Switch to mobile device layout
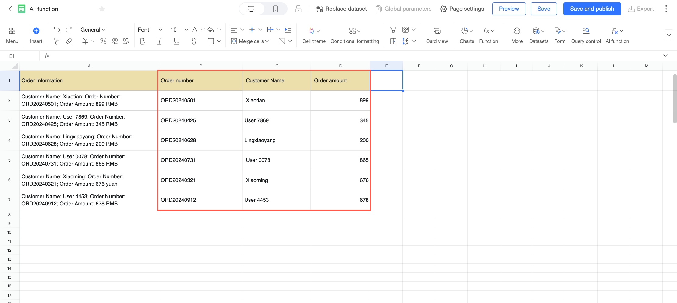The width and height of the screenshot is (677, 303). pyautogui.click(x=275, y=9)
